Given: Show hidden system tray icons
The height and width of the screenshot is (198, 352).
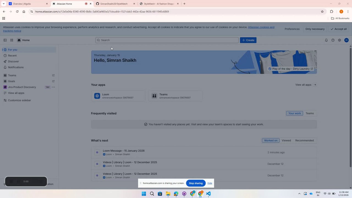Looking at the screenshot, I should (x=299, y=194).
